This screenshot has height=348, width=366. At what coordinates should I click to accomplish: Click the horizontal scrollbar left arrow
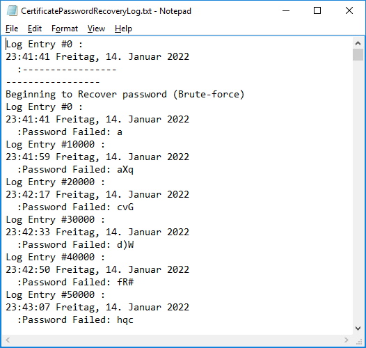click(8, 340)
